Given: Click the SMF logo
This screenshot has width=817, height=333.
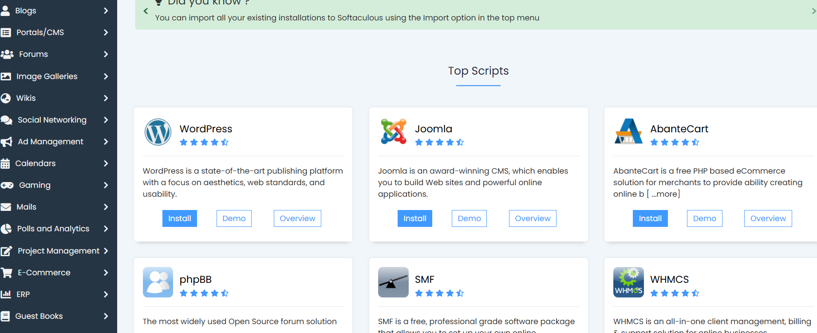Looking at the screenshot, I should (x=393, y=282).
